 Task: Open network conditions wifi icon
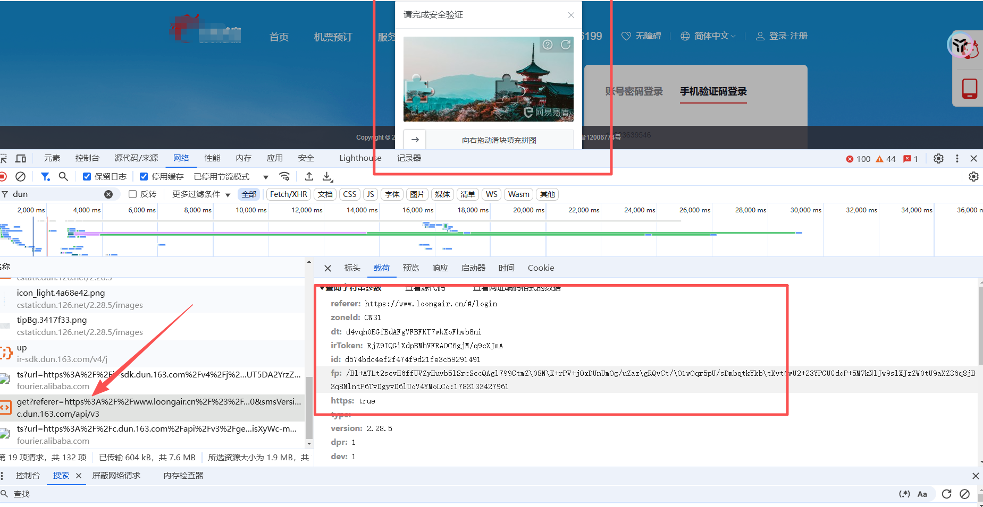[285, 176]
